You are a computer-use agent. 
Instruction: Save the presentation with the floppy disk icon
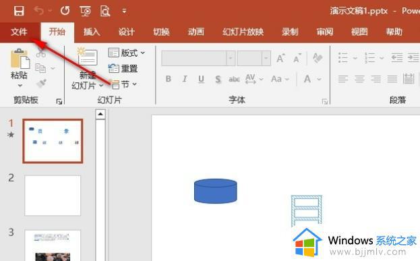coord(19,11)
